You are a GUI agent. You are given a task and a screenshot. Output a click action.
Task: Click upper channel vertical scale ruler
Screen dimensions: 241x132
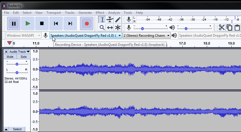click(x=35, y=69)
